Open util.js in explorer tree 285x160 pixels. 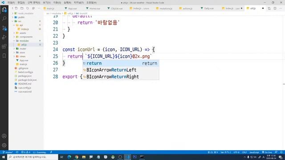[x=24, y=44]
